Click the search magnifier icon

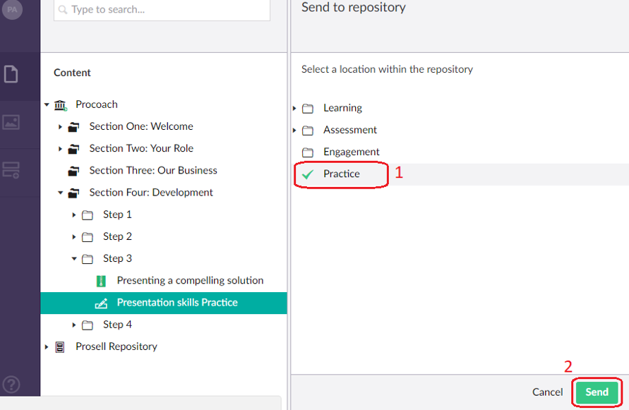click(x=62, y=10)
